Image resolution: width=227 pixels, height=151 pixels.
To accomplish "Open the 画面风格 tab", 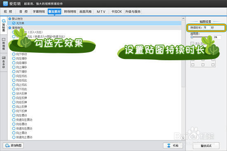I will [x=85, y=12].
